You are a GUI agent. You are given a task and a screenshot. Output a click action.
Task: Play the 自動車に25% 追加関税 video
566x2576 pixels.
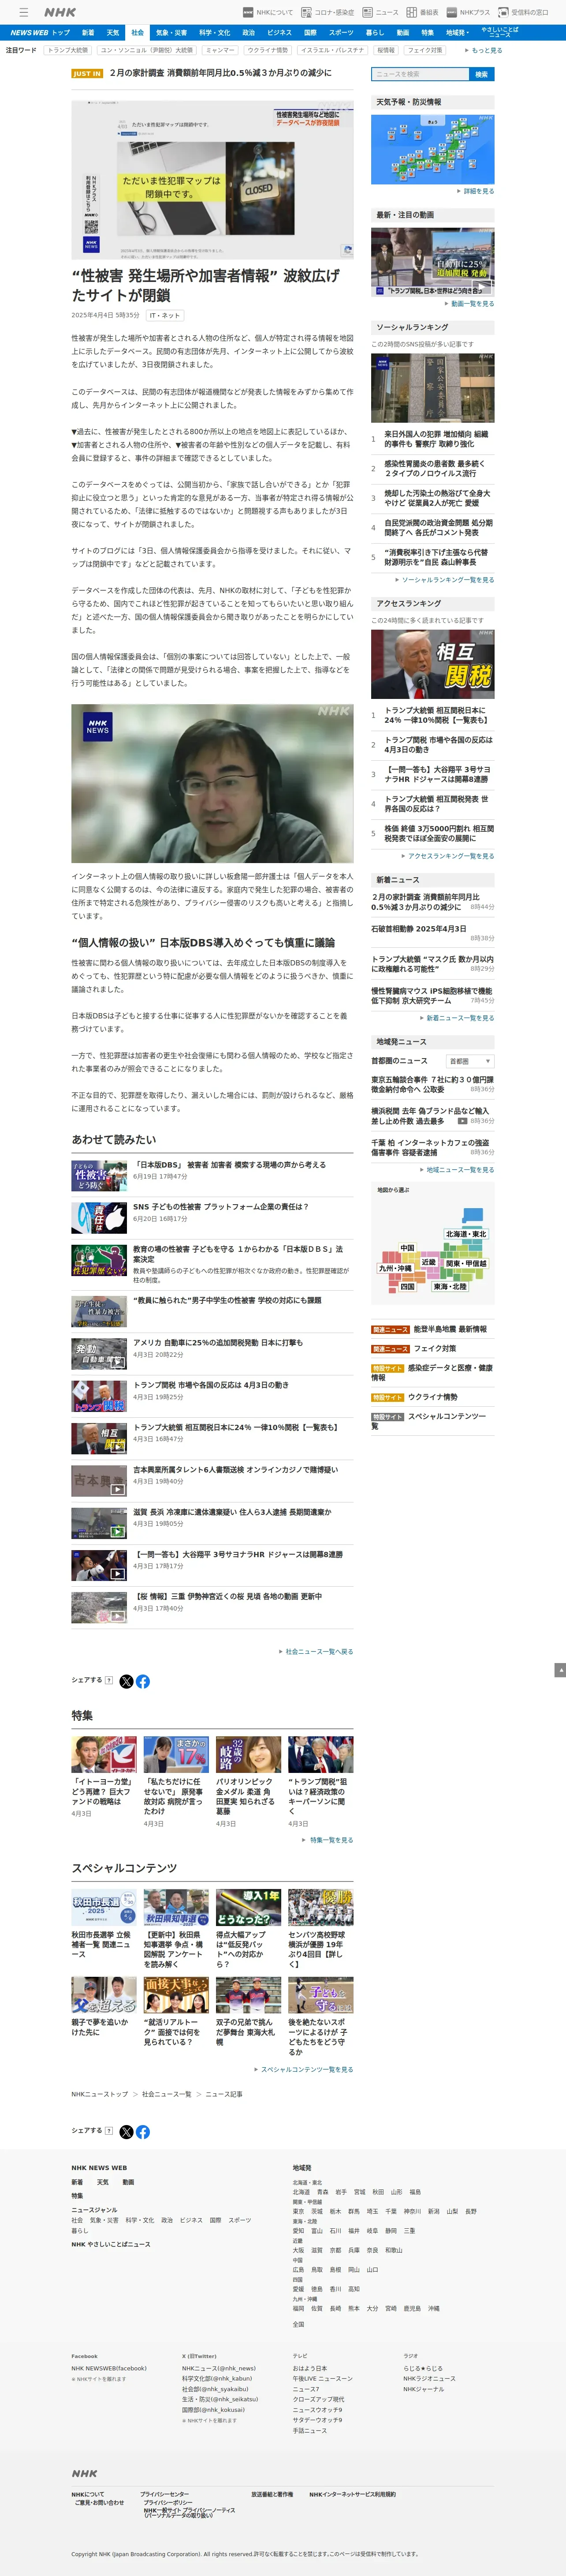click(432, 261)
